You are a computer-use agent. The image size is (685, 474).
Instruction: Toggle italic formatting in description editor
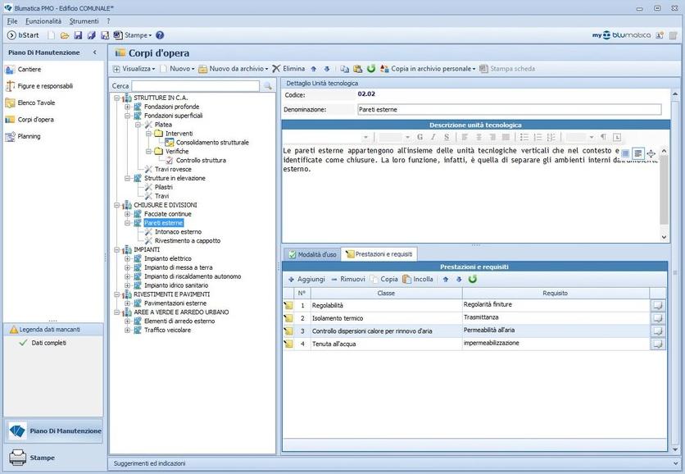coord(433,137)
